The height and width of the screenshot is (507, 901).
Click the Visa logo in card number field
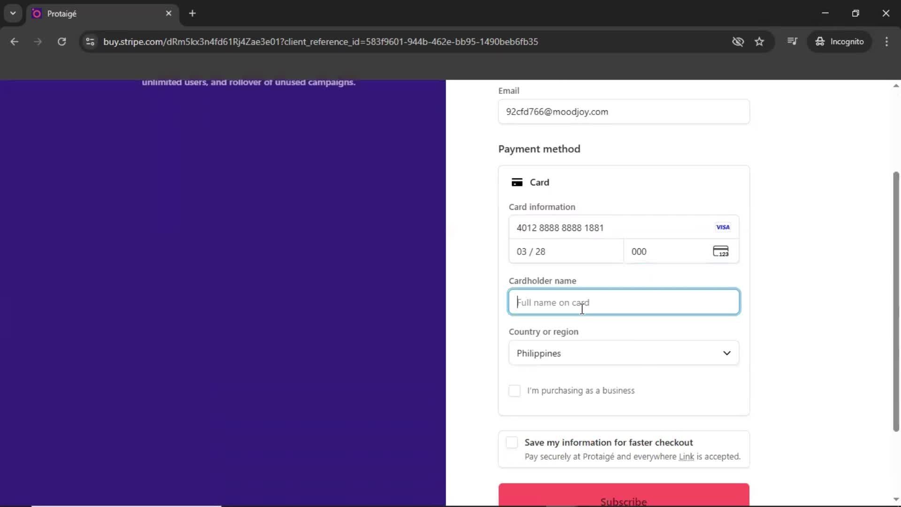(723, 227)
